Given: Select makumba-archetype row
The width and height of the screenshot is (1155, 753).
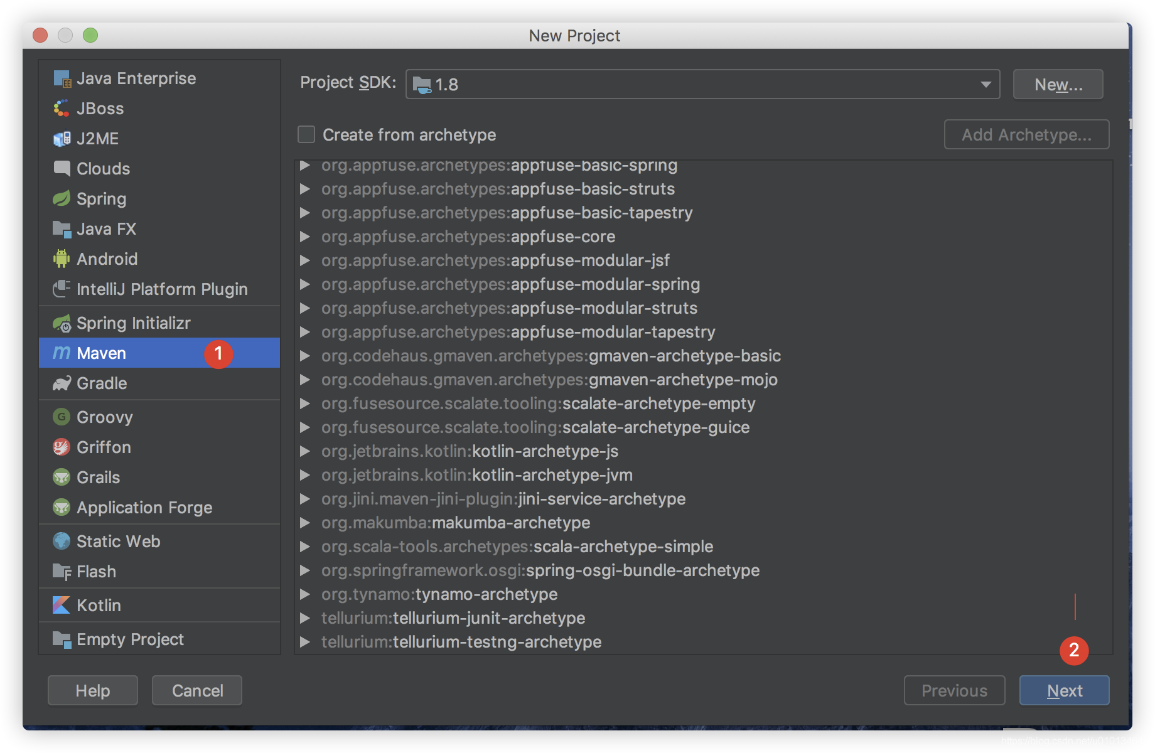Looking at the screenshot, I should [703, 523].
